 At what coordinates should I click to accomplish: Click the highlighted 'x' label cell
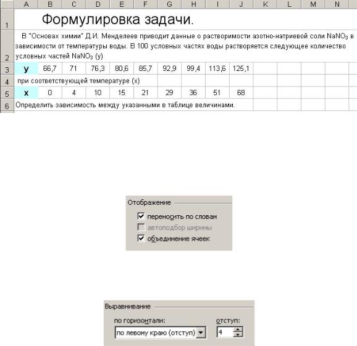pos(26,93)
